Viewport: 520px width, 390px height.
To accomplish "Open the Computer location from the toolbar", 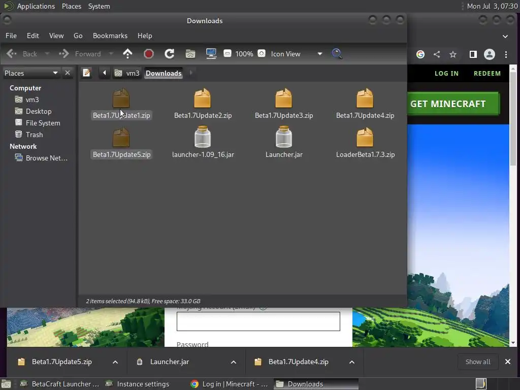I will coord(211,54).
